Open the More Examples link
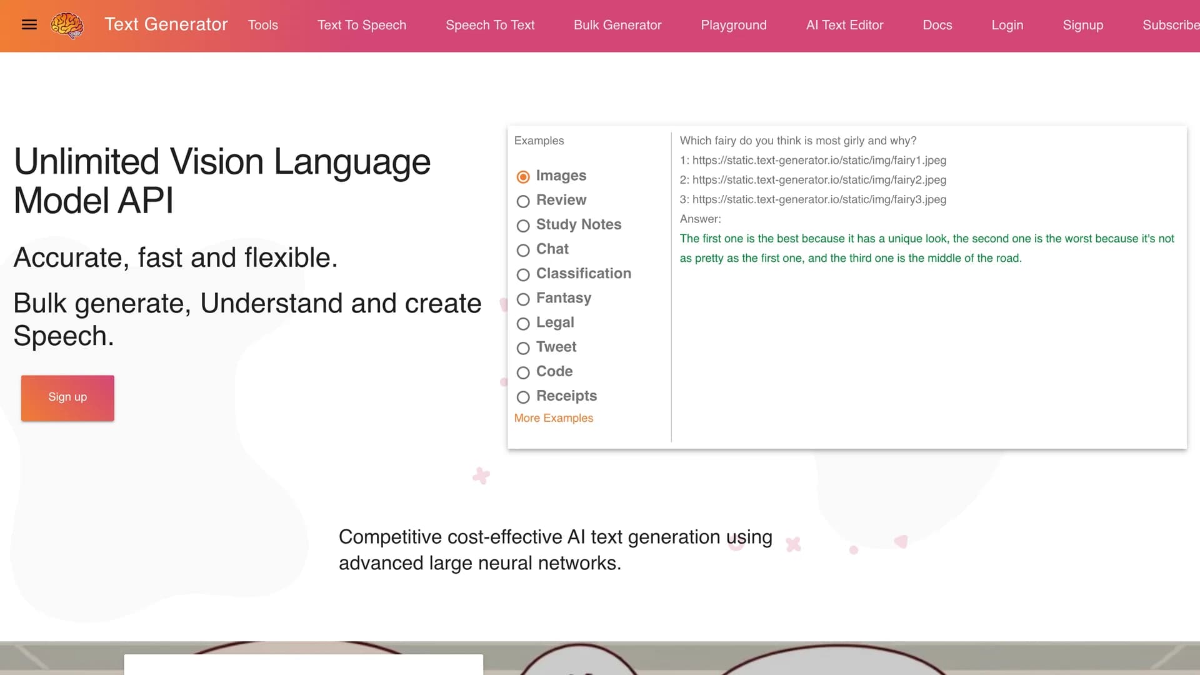Viewport: 1200px width, 675px height. pyautogui.click(x=554, y=418)
